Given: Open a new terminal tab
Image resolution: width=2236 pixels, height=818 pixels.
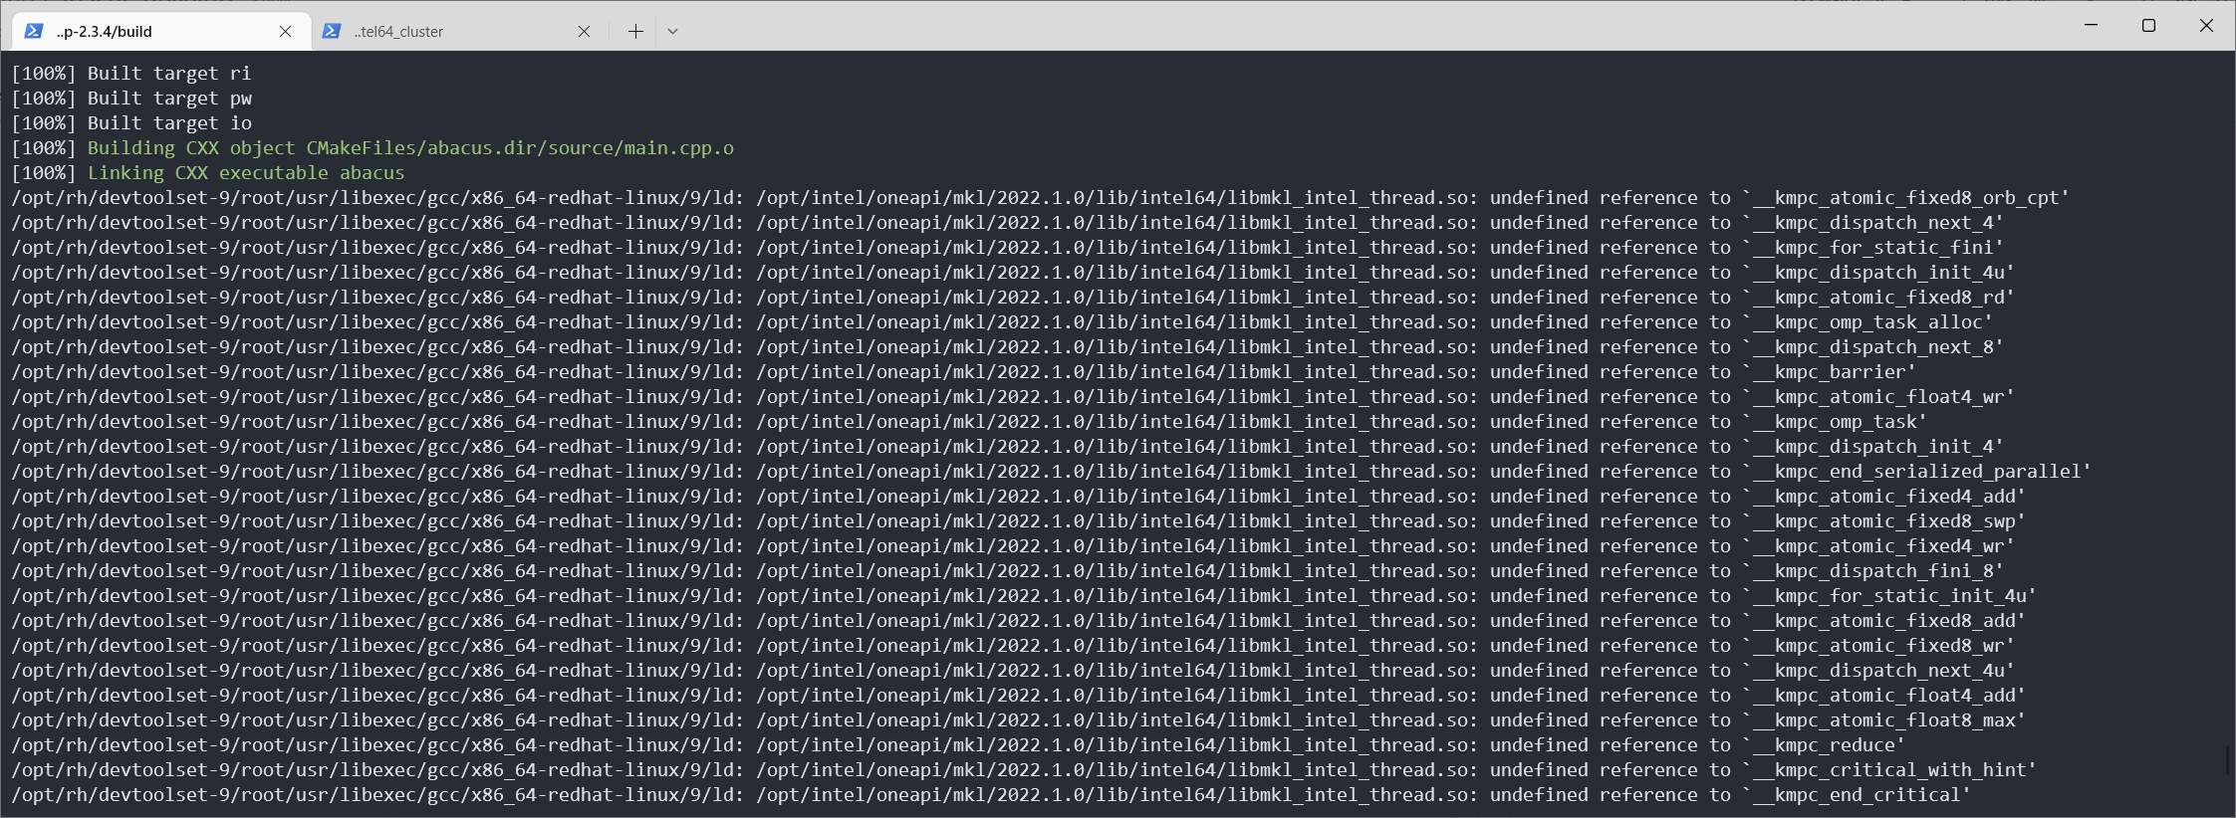Looking at the screenshot, I should coord(635,31).
